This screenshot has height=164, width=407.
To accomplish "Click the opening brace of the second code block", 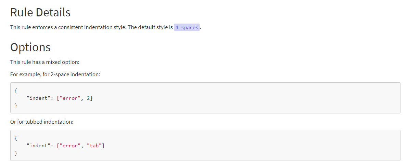I will (x=16, y=138).
